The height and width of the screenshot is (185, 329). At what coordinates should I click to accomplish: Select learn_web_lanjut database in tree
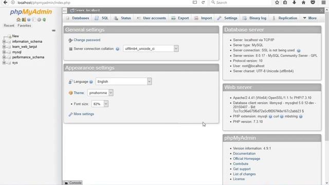[x=25, y=47]
